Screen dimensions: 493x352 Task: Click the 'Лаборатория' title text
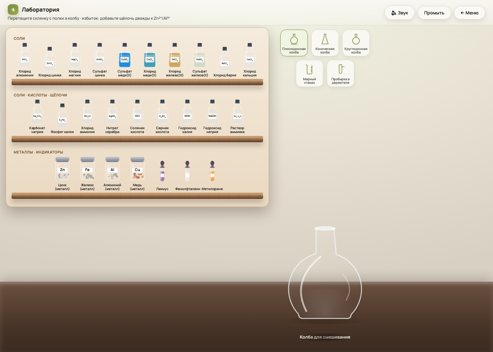pos(40,10)
